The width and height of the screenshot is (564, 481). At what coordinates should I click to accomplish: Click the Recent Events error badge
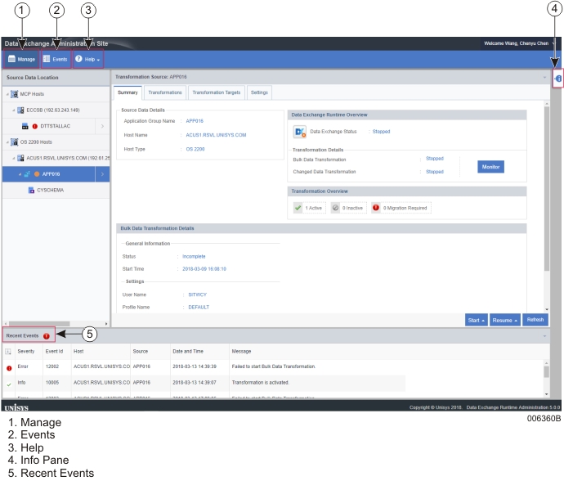(47, 336)
